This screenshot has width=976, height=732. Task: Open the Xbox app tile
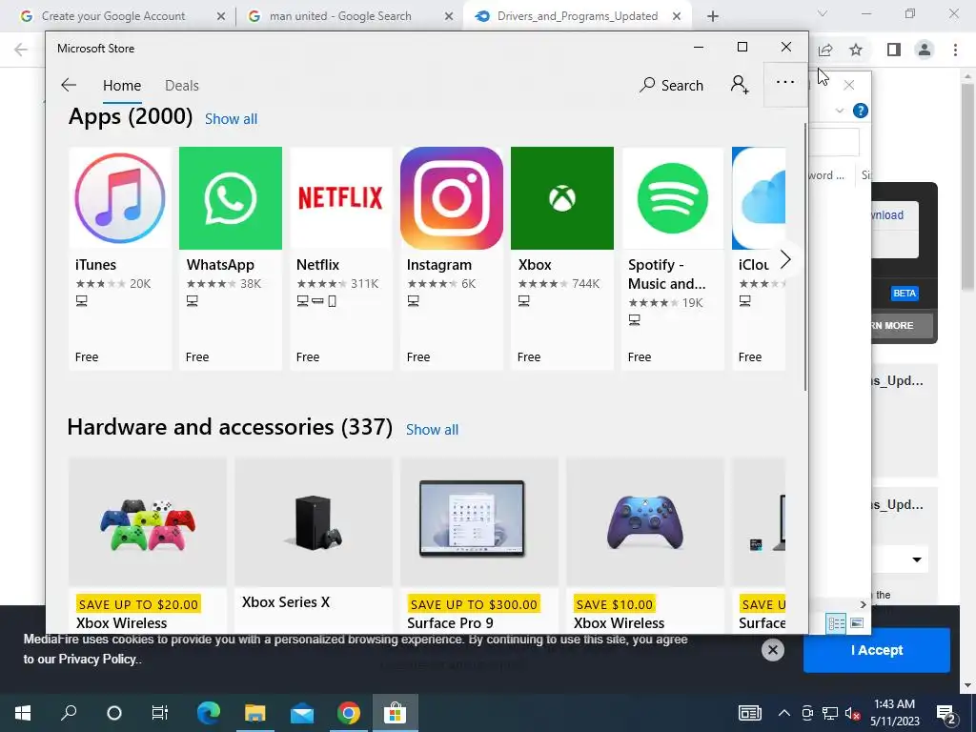click(x=562, y=258)
